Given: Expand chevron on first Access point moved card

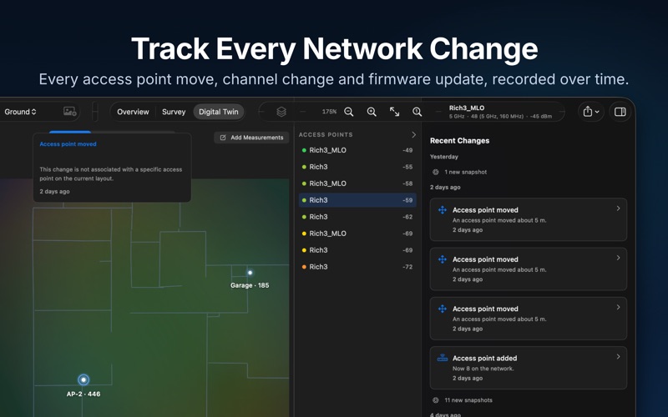Looking at the screenshot, I should 618,208.
